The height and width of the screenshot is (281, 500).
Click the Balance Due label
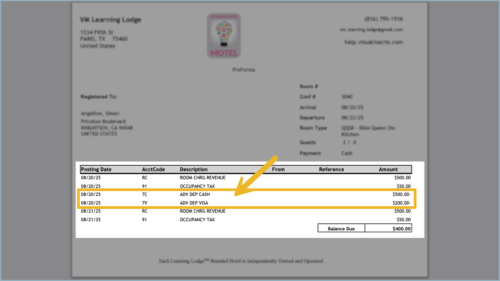coord(341,229)
